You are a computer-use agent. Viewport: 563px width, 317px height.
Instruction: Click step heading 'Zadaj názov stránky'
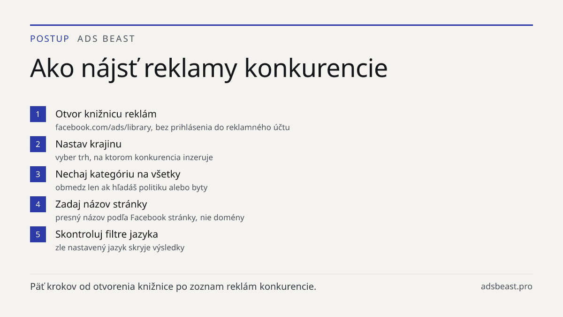pos(101,204)
